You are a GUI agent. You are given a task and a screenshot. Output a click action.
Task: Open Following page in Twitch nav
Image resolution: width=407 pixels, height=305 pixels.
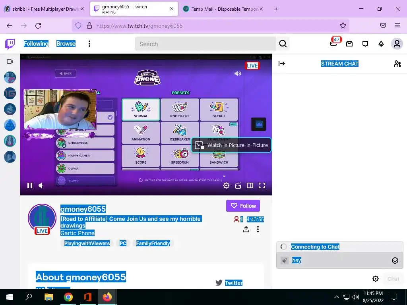[36, 44]
